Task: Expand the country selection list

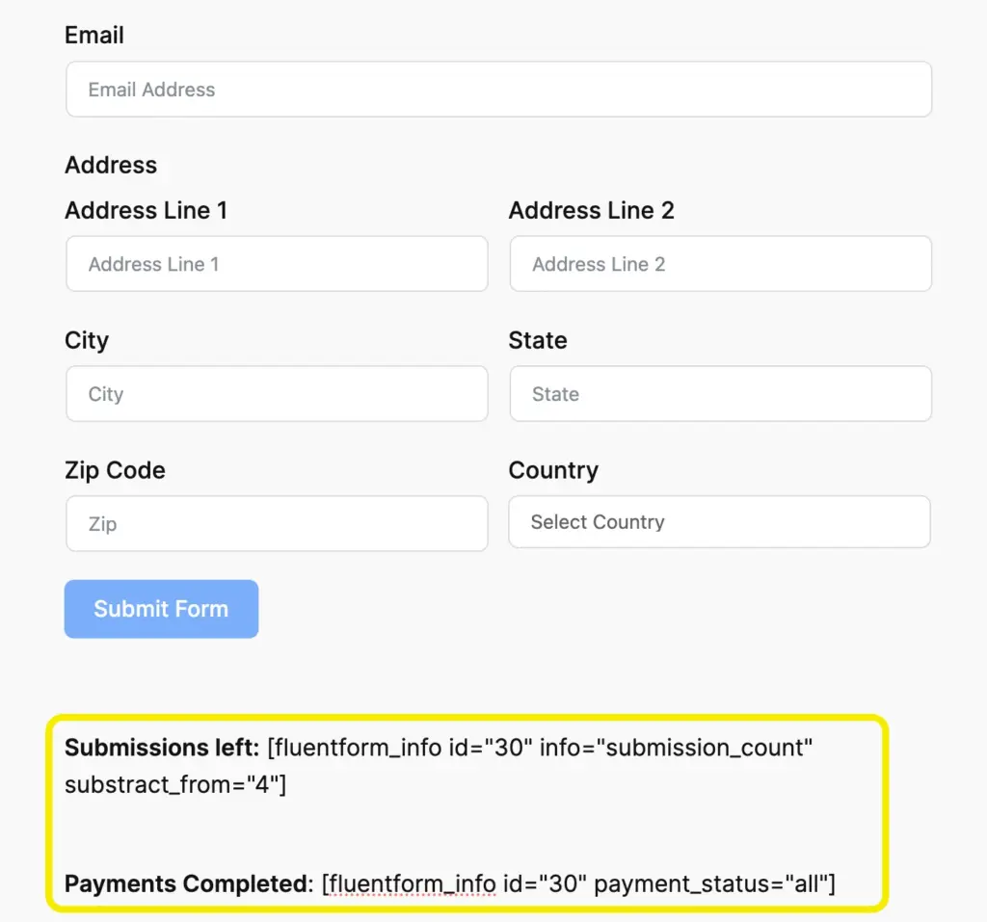Action: [x=720, y=521]
